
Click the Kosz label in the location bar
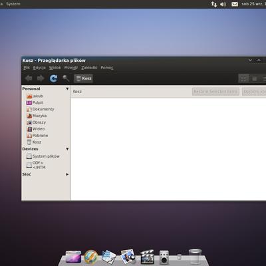tap(77, 92)
